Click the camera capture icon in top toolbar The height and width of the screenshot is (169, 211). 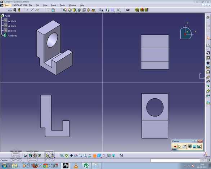point(128,10)
